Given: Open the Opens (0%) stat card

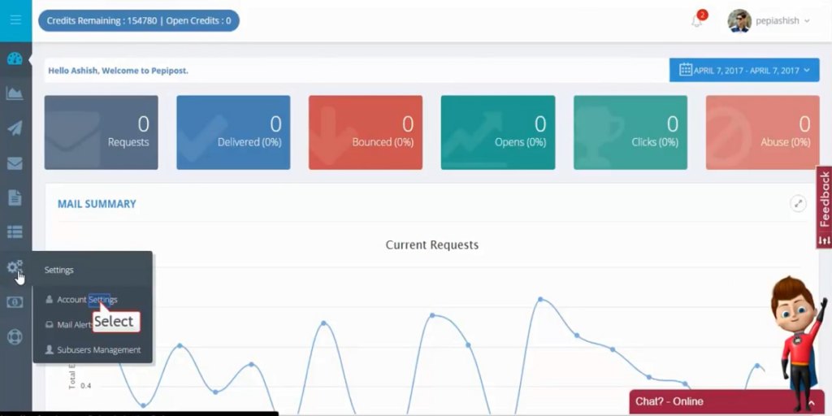Looking at the screenshot, I should 498,132.
